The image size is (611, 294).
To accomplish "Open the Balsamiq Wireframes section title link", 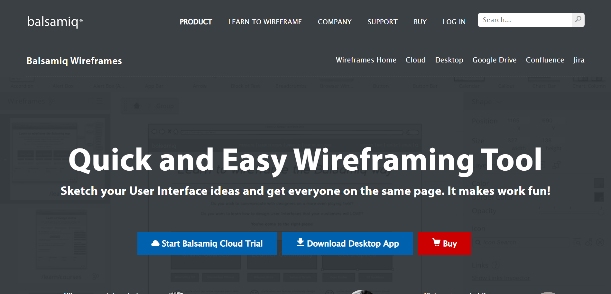I will coord(74,61).
